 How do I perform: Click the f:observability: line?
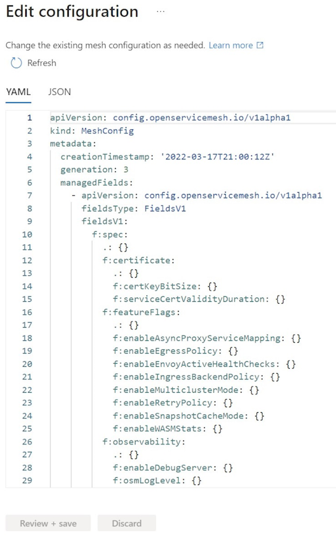click(x=144, y=442)
